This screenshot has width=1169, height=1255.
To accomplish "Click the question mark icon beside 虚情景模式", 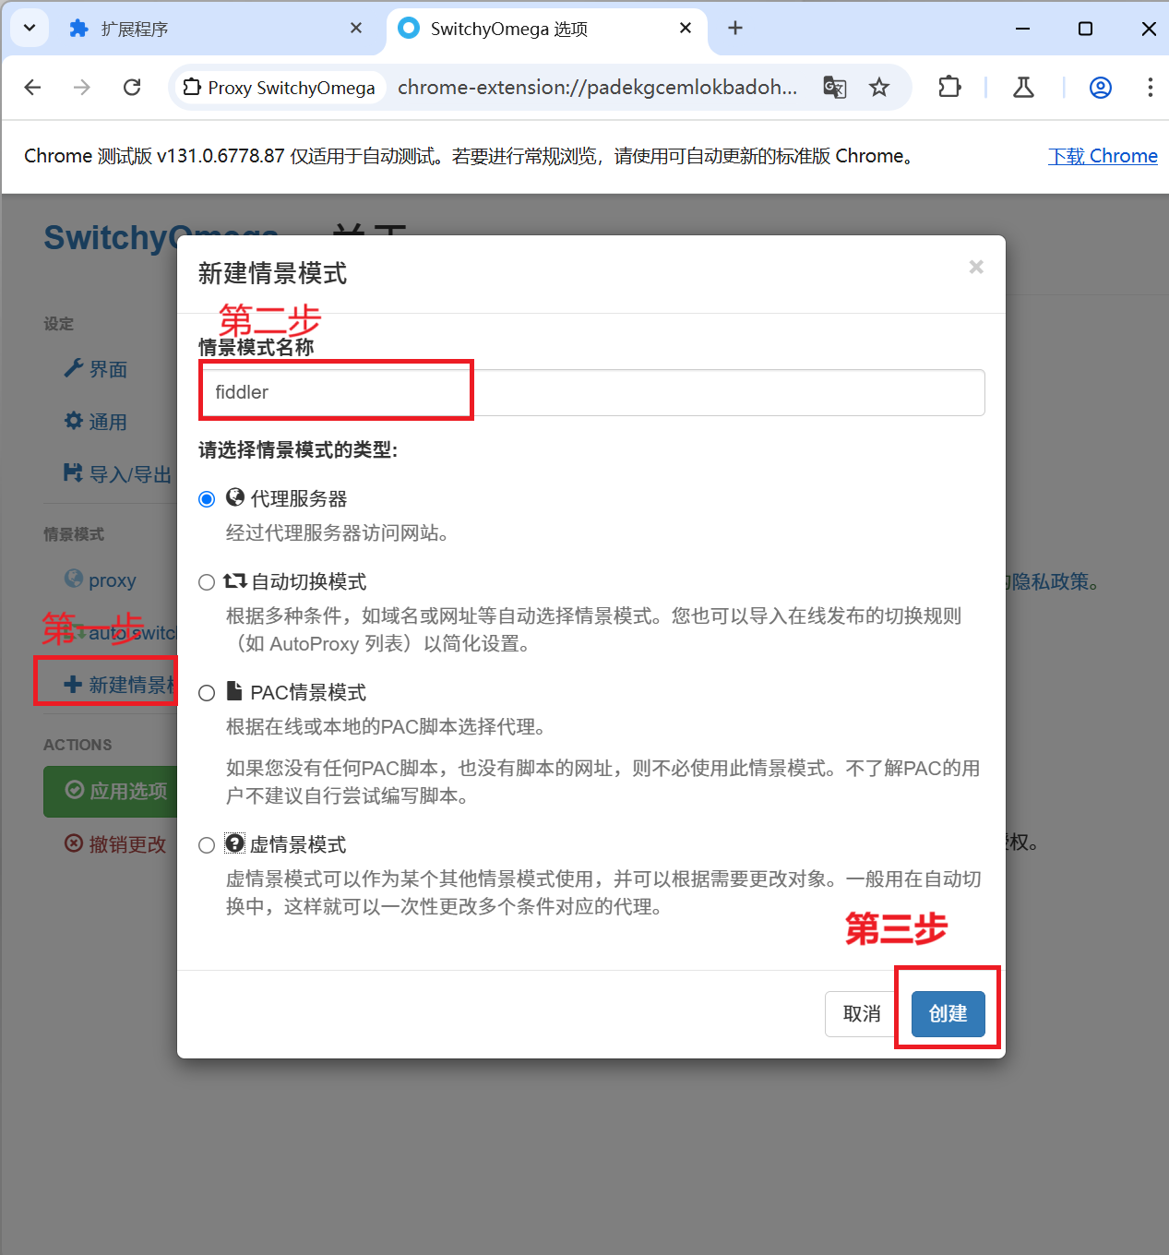I will [x=235, y=843].
